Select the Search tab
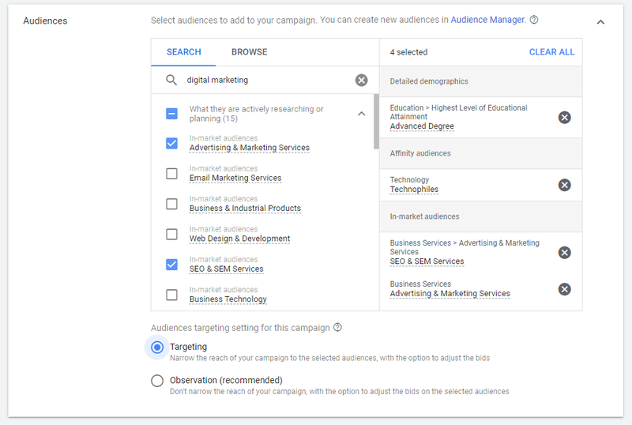Image resolution: width=632 pixels, height=425 pixels. coord(184,52)
